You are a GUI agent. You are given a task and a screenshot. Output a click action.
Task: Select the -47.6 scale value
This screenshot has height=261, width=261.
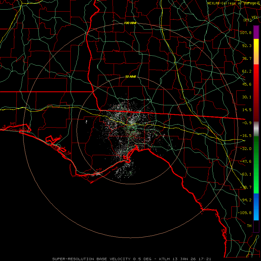[x=246, y=161]
